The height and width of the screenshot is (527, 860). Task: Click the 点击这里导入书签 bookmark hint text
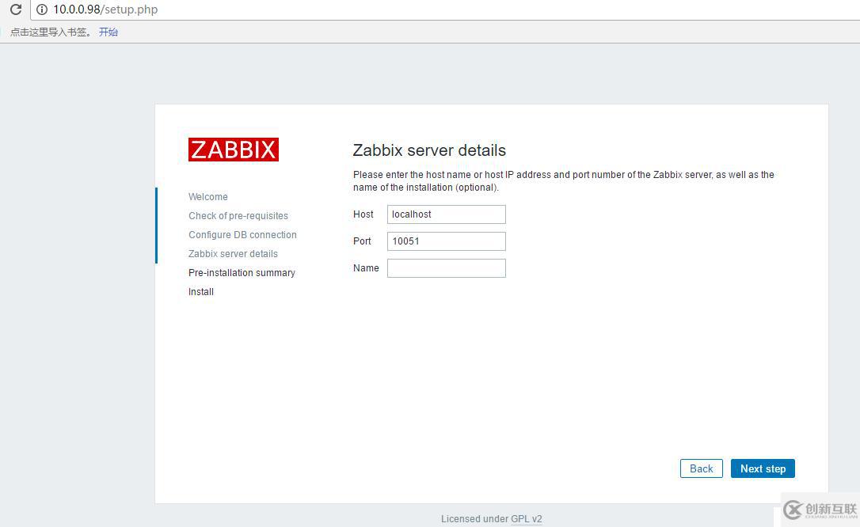click(51, 32)
